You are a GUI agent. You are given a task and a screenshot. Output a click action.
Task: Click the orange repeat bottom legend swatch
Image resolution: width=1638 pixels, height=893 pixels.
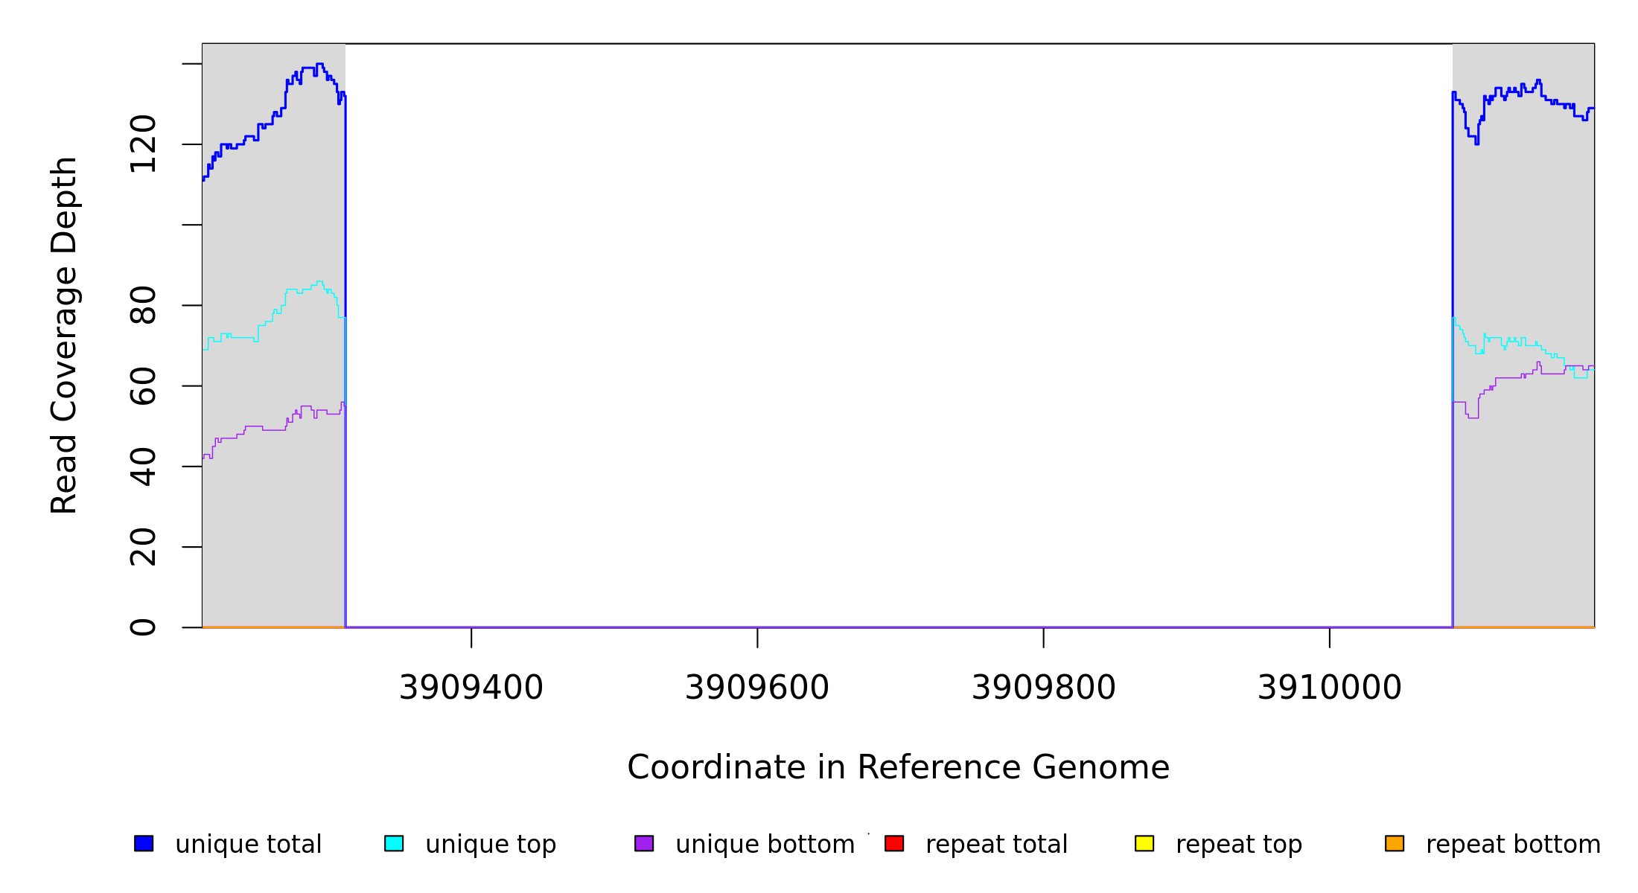point(1395,843)
